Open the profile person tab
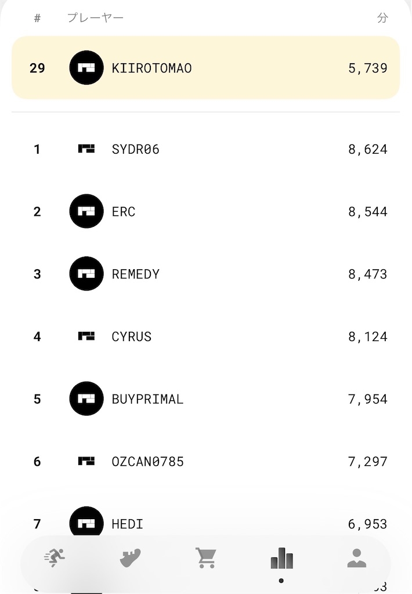The height and width of the screenshot is (594, 412). tap(357, 557)
